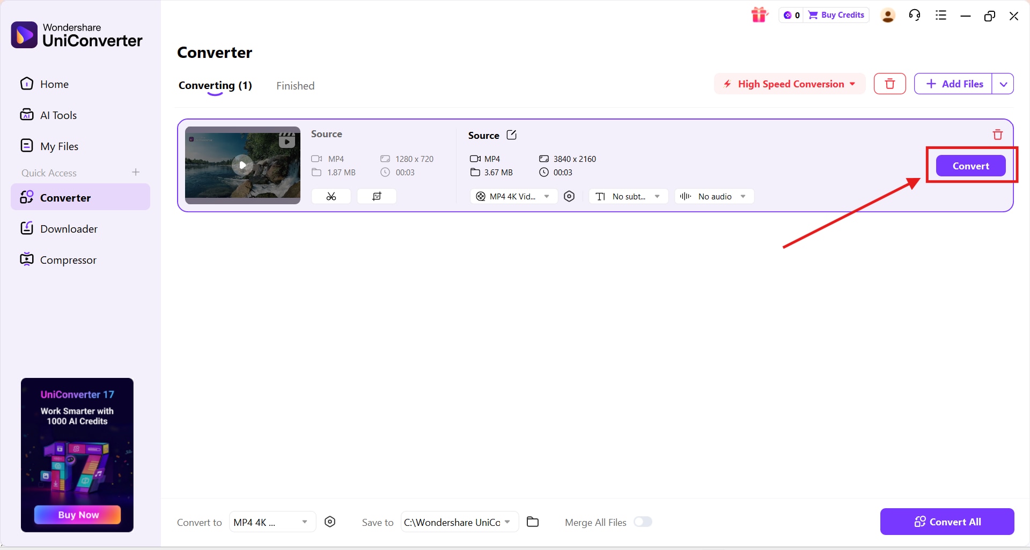1030x550 pixels.
Task: Play the waterfall video thumbnail preview
Action: [242, 165]
